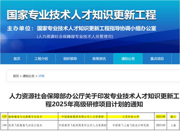The width and height of the screenshot is (180, 131).
Task: Click the 详情 breadcrumb item
Action: [x=41, y=76]
